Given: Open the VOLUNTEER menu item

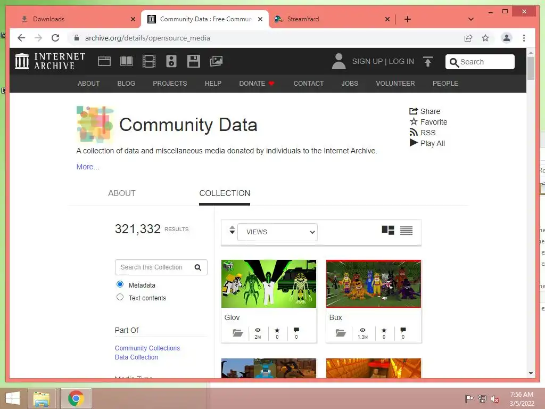Looking at the screenshot, I should tap(395, 84).
